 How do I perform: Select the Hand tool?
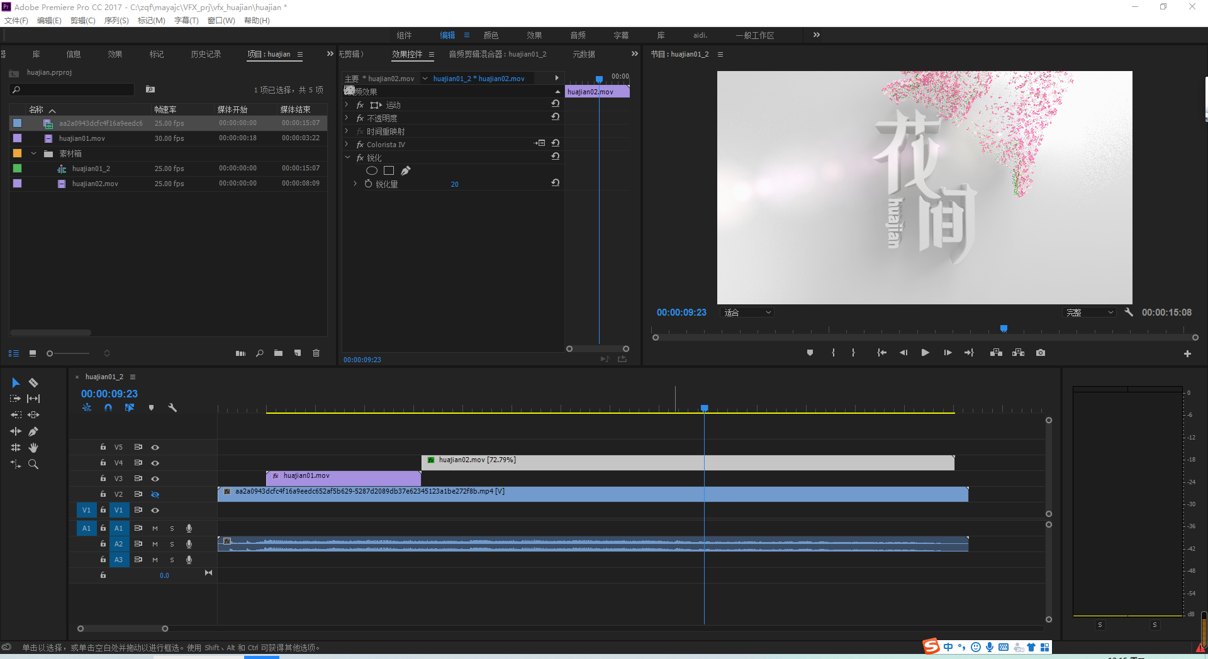pyautogui.click(x=33, y=448)
